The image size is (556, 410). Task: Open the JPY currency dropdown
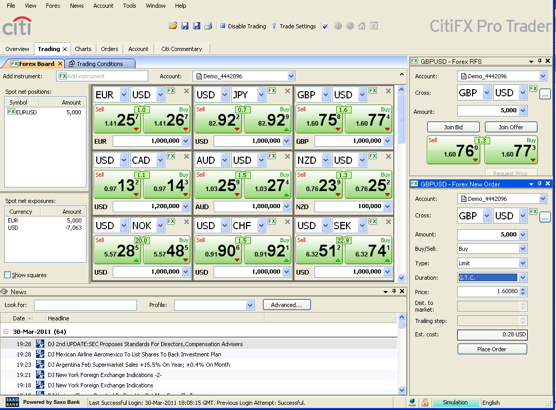click(x=262, y=95)
